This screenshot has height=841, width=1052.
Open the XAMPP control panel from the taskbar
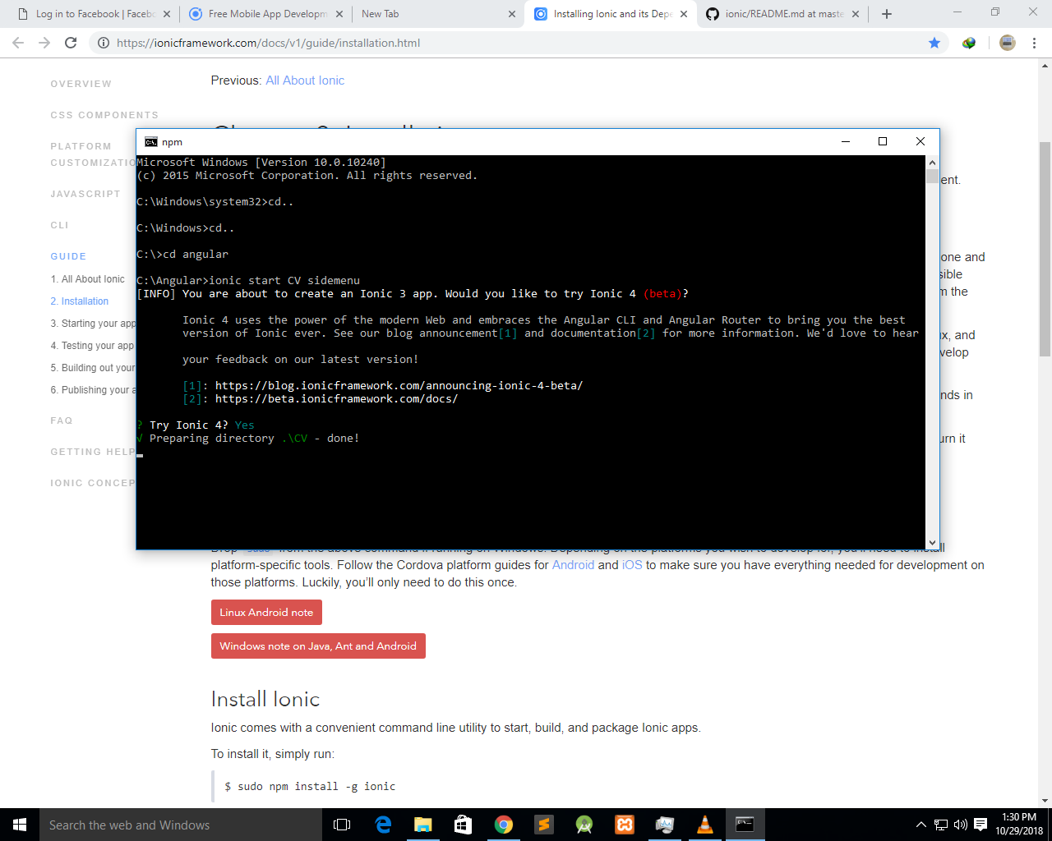(624, 825)
